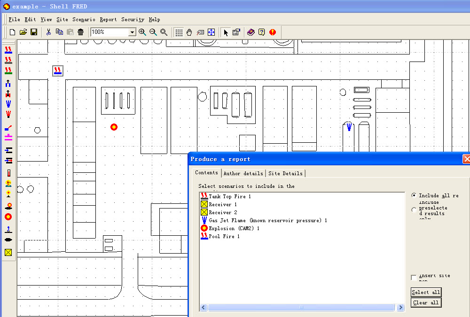Open the Edit menu
470x317 pixels.
tap(30, 19)
